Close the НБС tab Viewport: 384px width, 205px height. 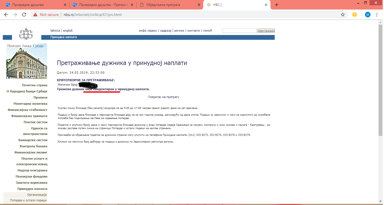click(x=266, y=5)
